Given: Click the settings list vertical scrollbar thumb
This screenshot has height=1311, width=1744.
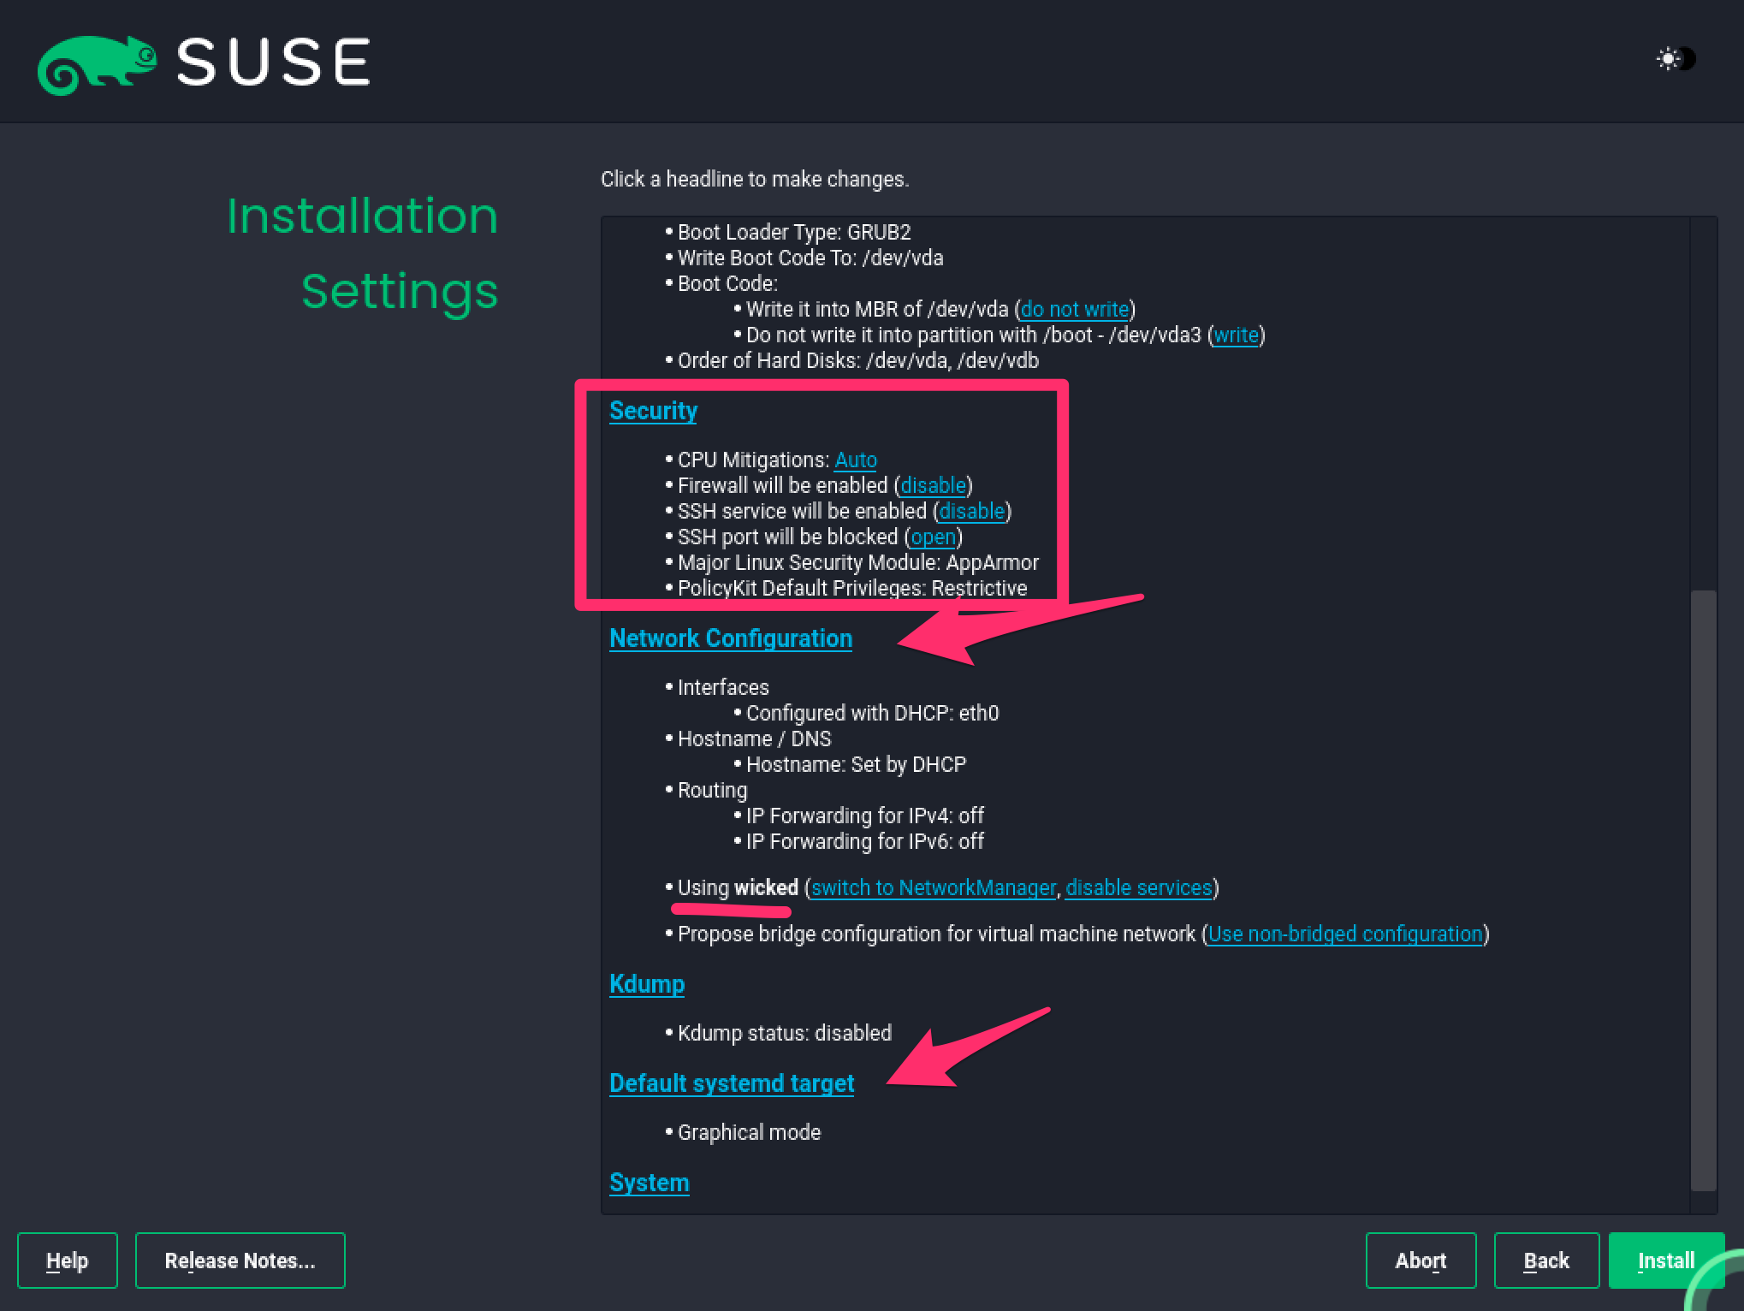Looking at the screenshot, I should pos(1704,890).
